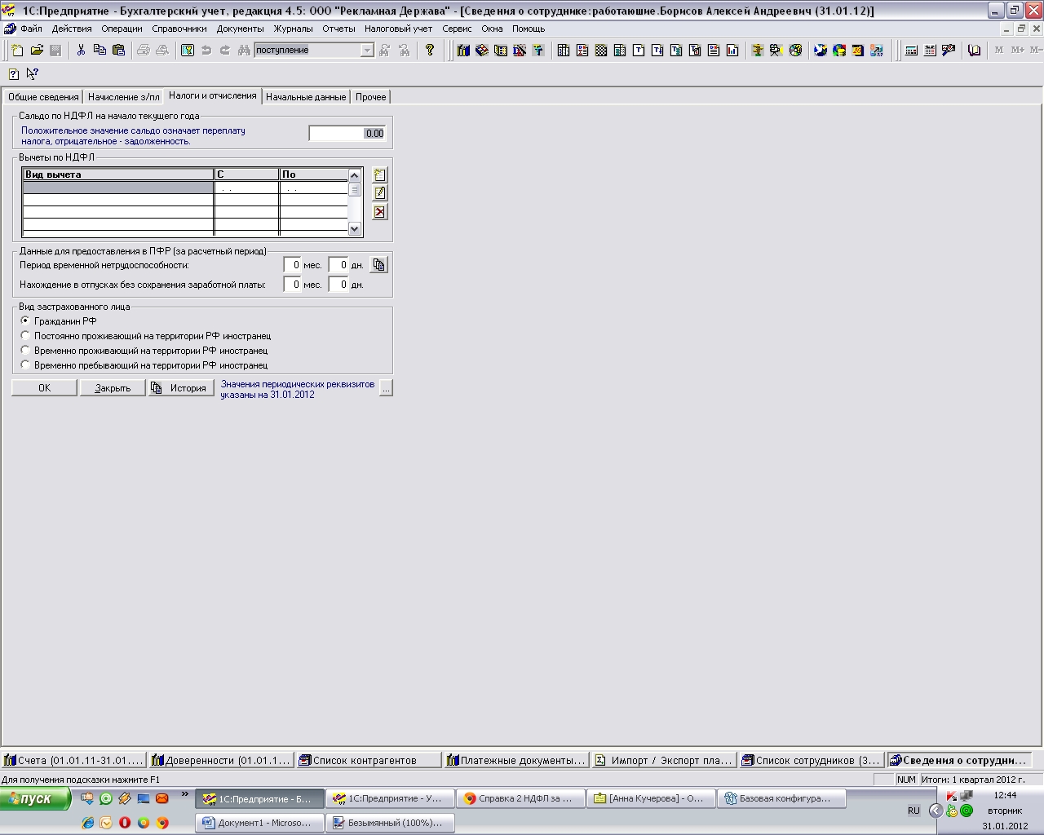Click the NDFL balance input field

click(x=347, y=134)
